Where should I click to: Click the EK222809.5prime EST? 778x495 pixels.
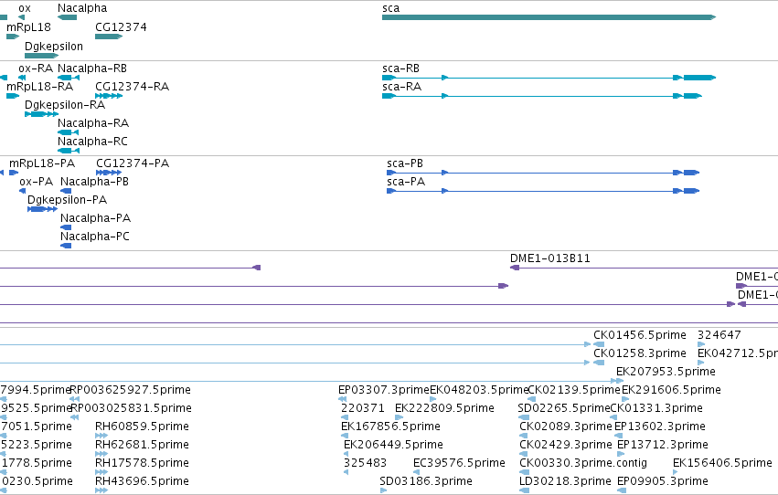click(399, 417)
